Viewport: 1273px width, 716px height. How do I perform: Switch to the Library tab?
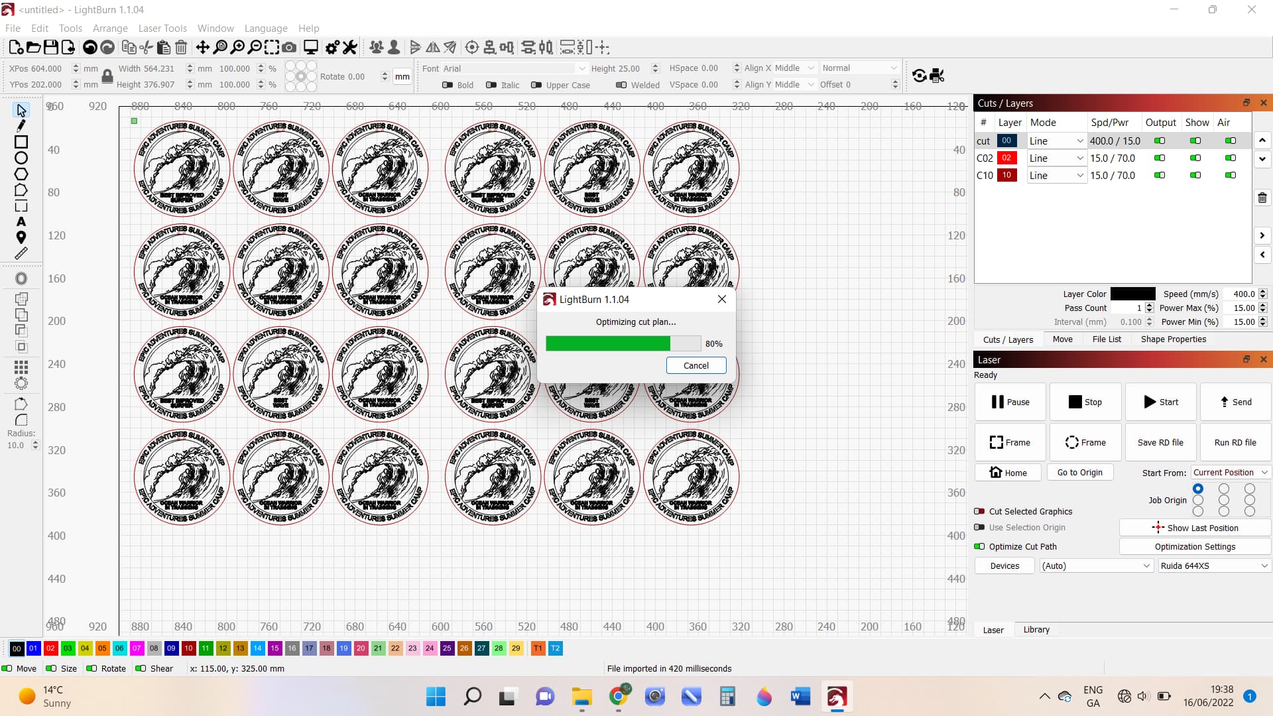coord(1036,629)
